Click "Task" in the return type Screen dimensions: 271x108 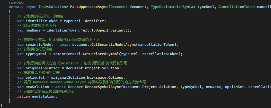pos(42,7)
